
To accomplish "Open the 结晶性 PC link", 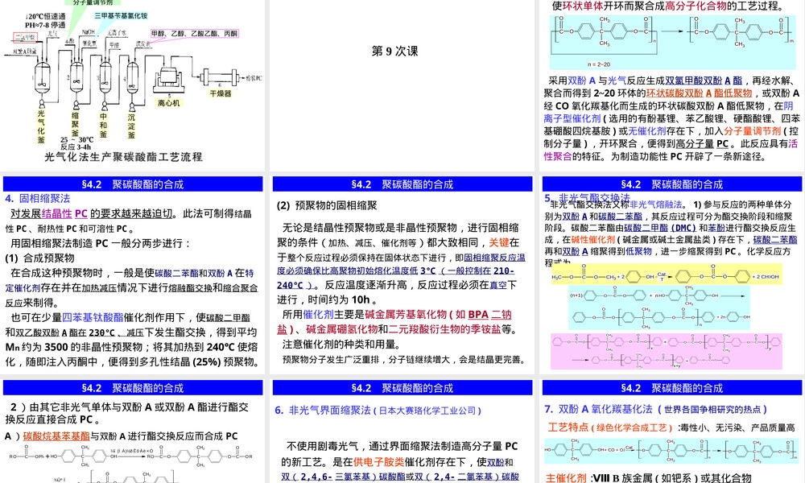I will pyautogui.click(x=64, y=213).
